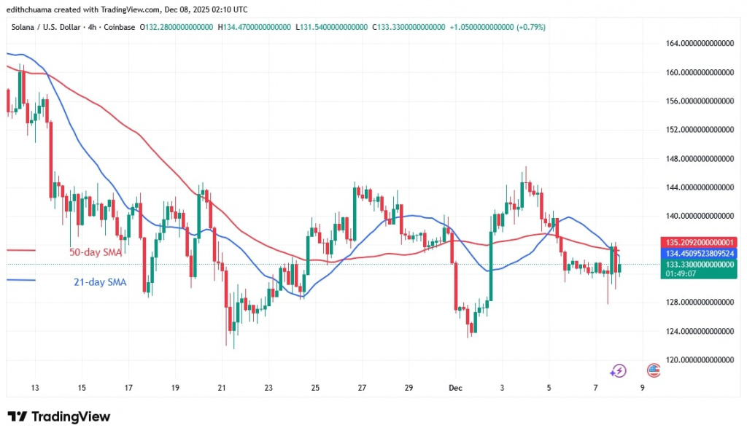Click the edithchuama TradingView.com attribution link

(x=77, y=9)
